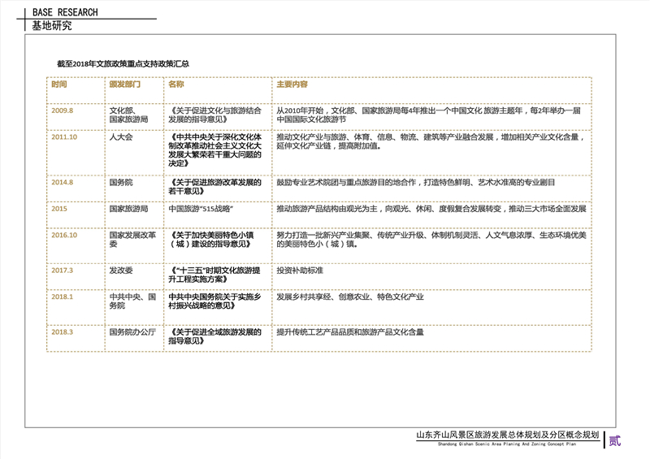The width and height of the screenshot is (650, 459).
Task: Click the English footer Shandong Qishan Scenic Area line
Action: point(506,444)
